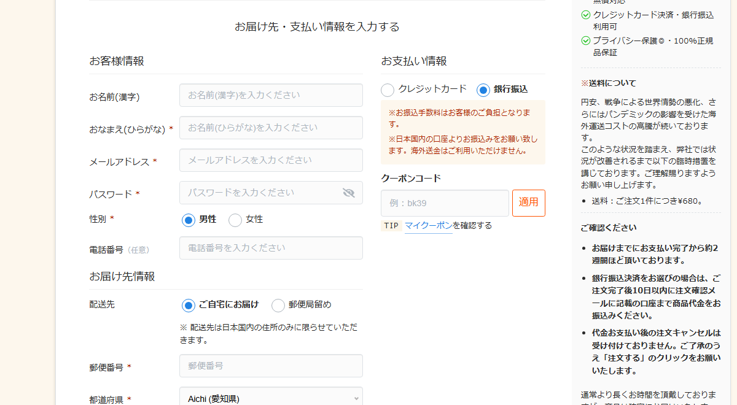The image size is (737, 405).
Task: Click the green check icon beside プライバシー保護
Action: 586,40
